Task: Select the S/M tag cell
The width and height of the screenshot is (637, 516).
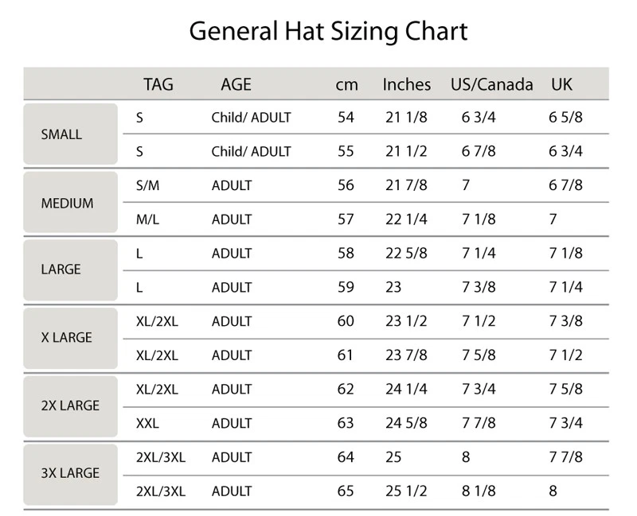Action: click(148, 185)
